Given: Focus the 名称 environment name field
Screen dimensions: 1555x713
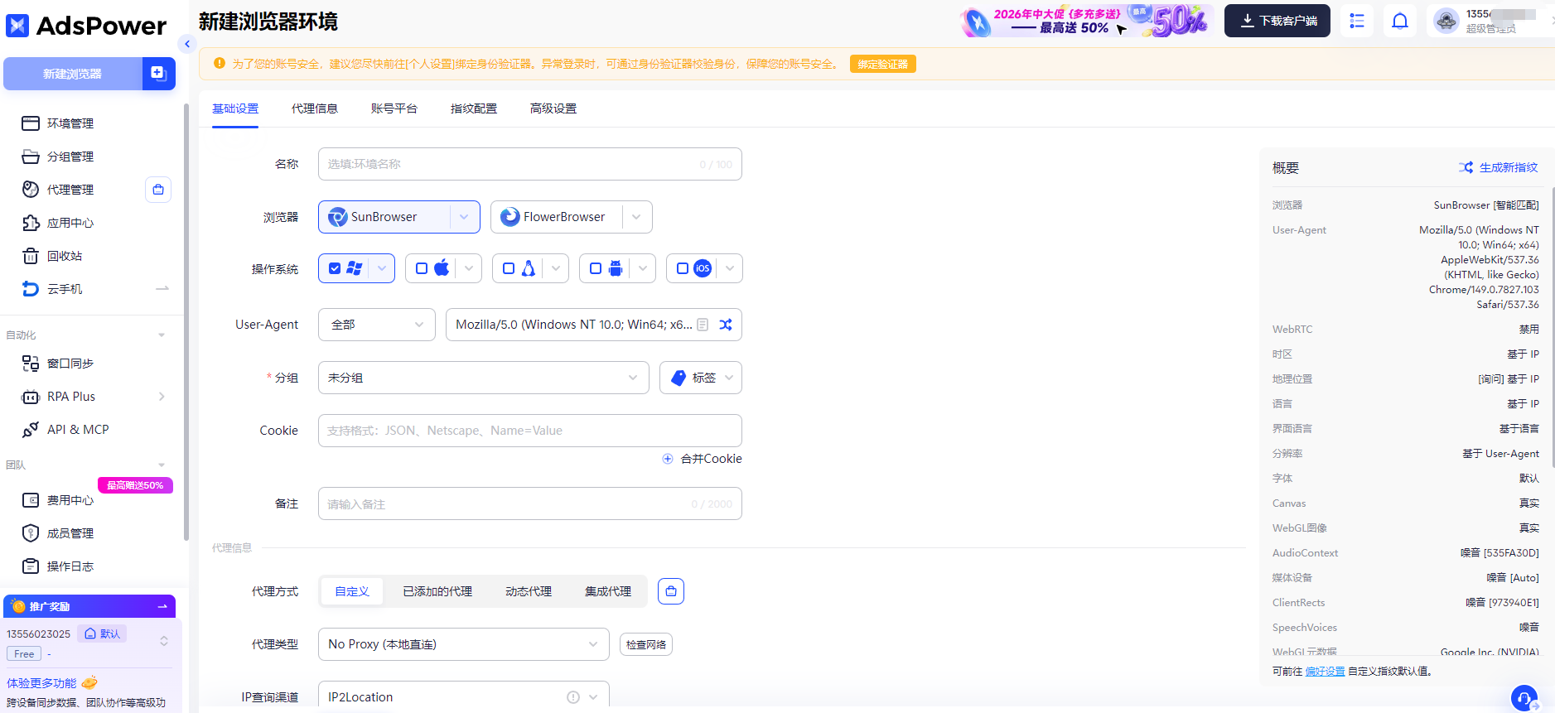Looking at the screenshot, I should [530, 164].
